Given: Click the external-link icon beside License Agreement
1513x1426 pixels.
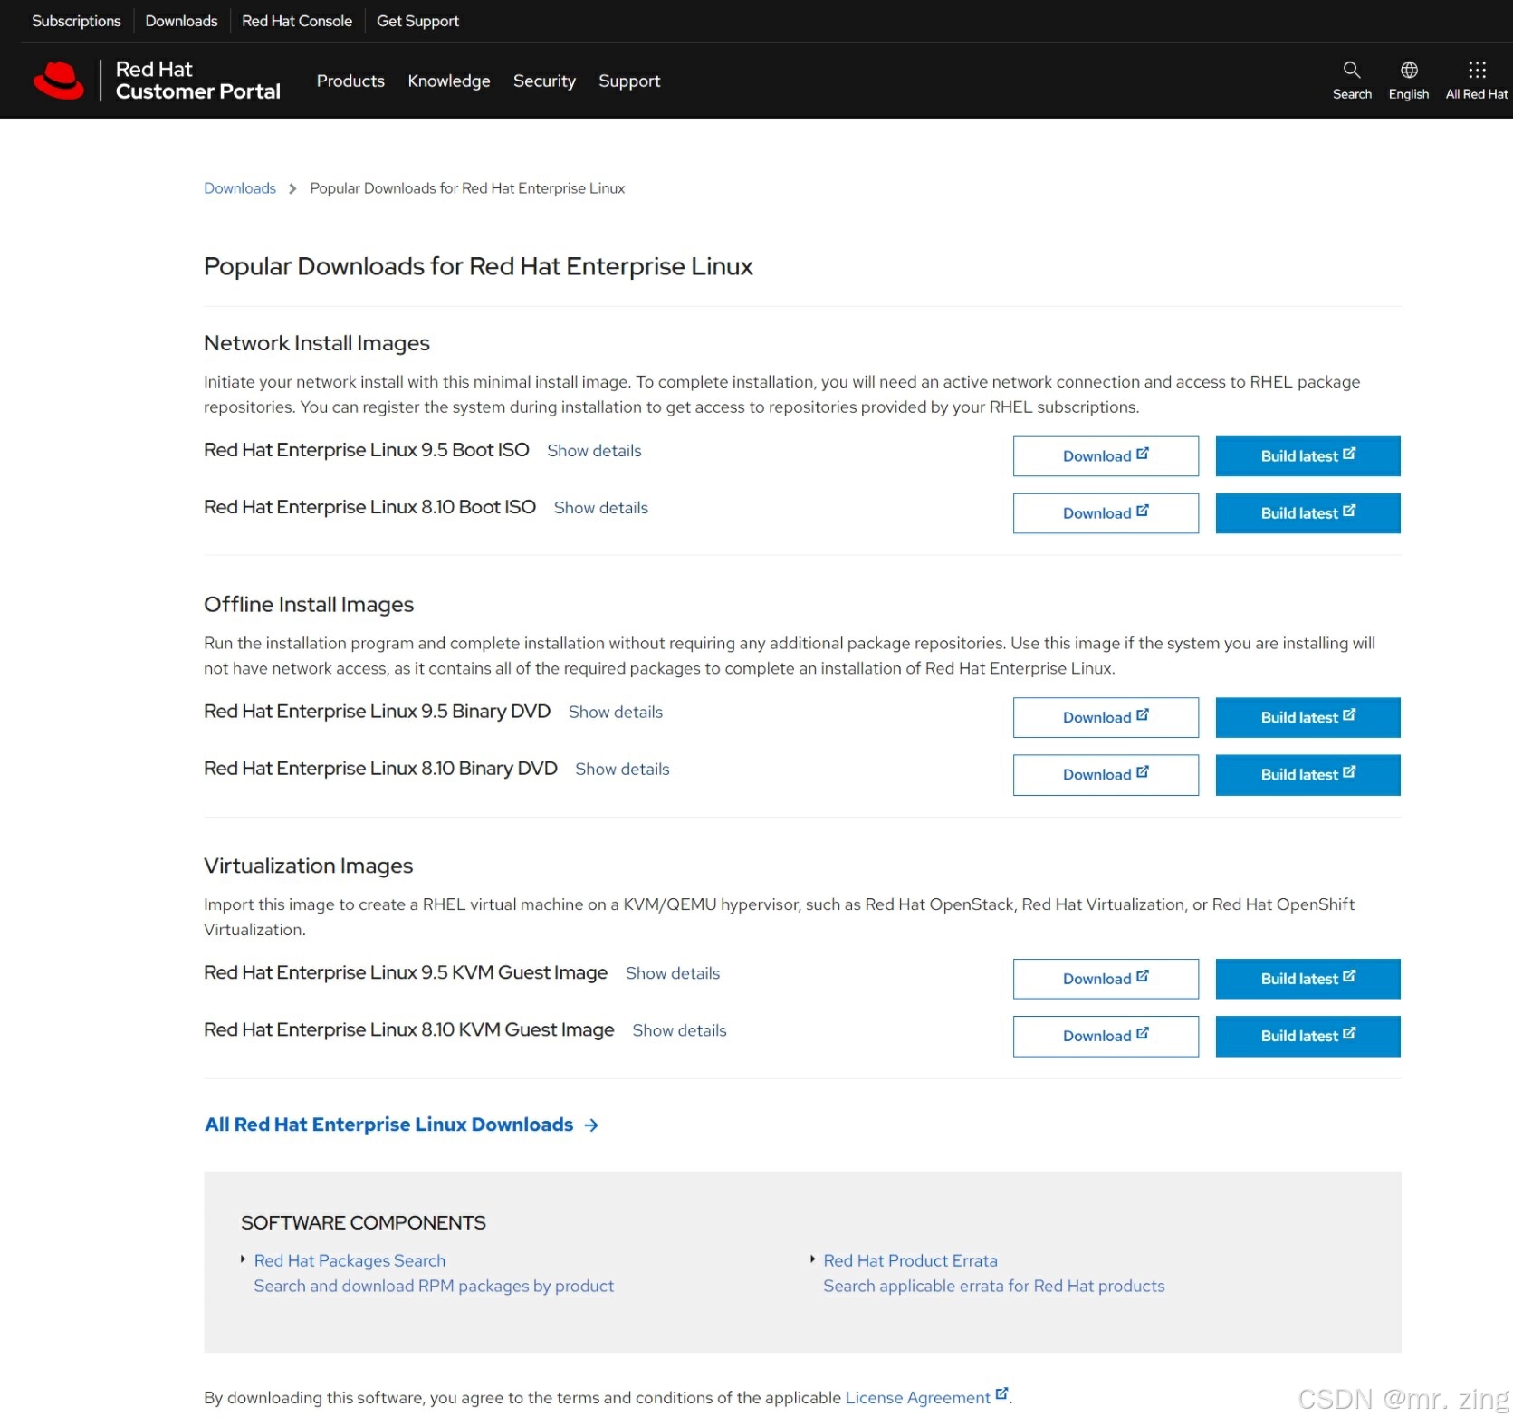Looking at the screenshot, I should click(1001, 1394).
